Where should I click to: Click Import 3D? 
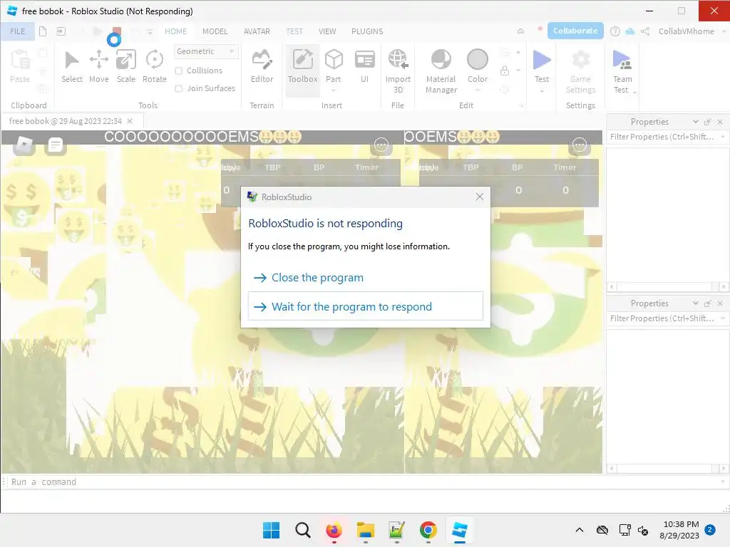(x=398, y=72)
